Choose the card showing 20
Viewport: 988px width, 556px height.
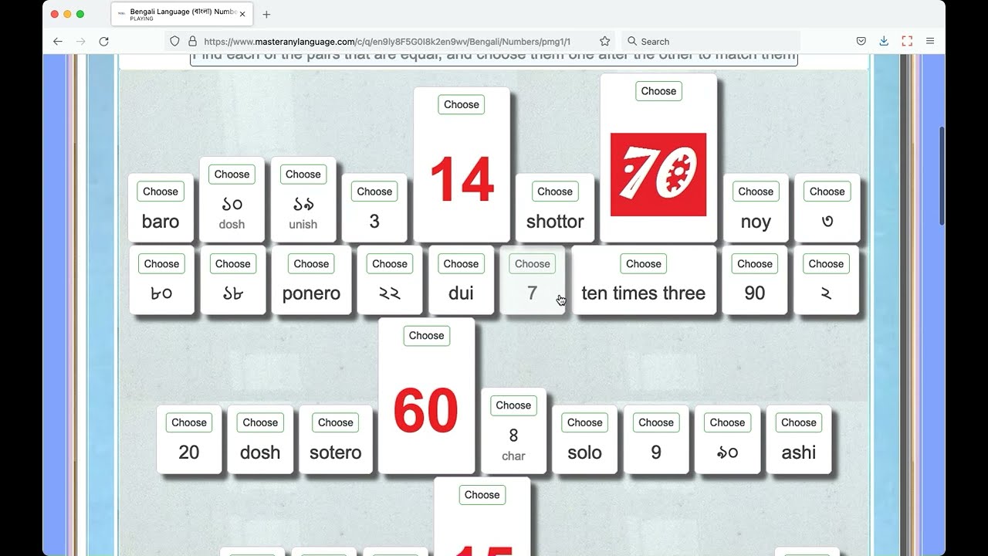pyautogui.click(x=189, y=422)
